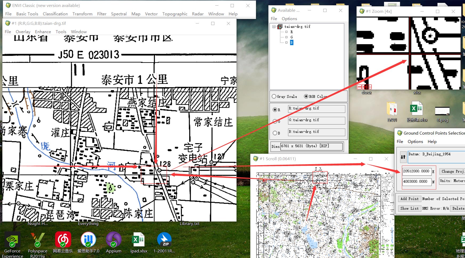Select band R in Available Bands tree
Screen dimensions: 465x258
[x=292, y=32]
